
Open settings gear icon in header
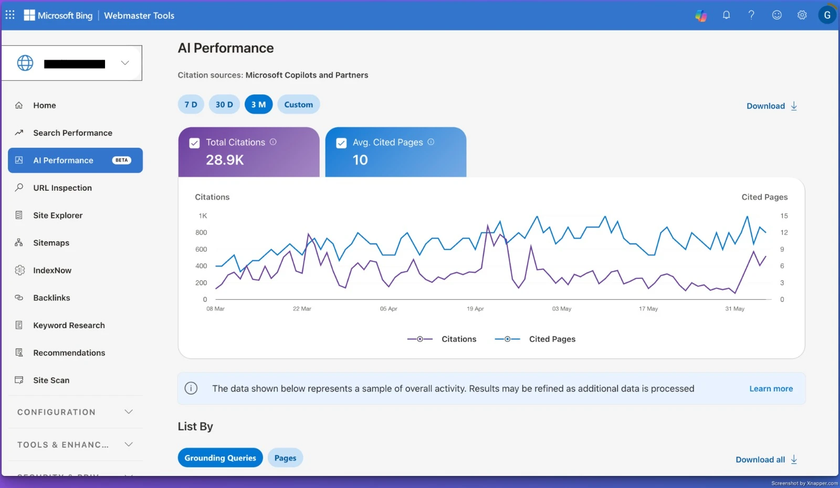click(x=802, y=15)
